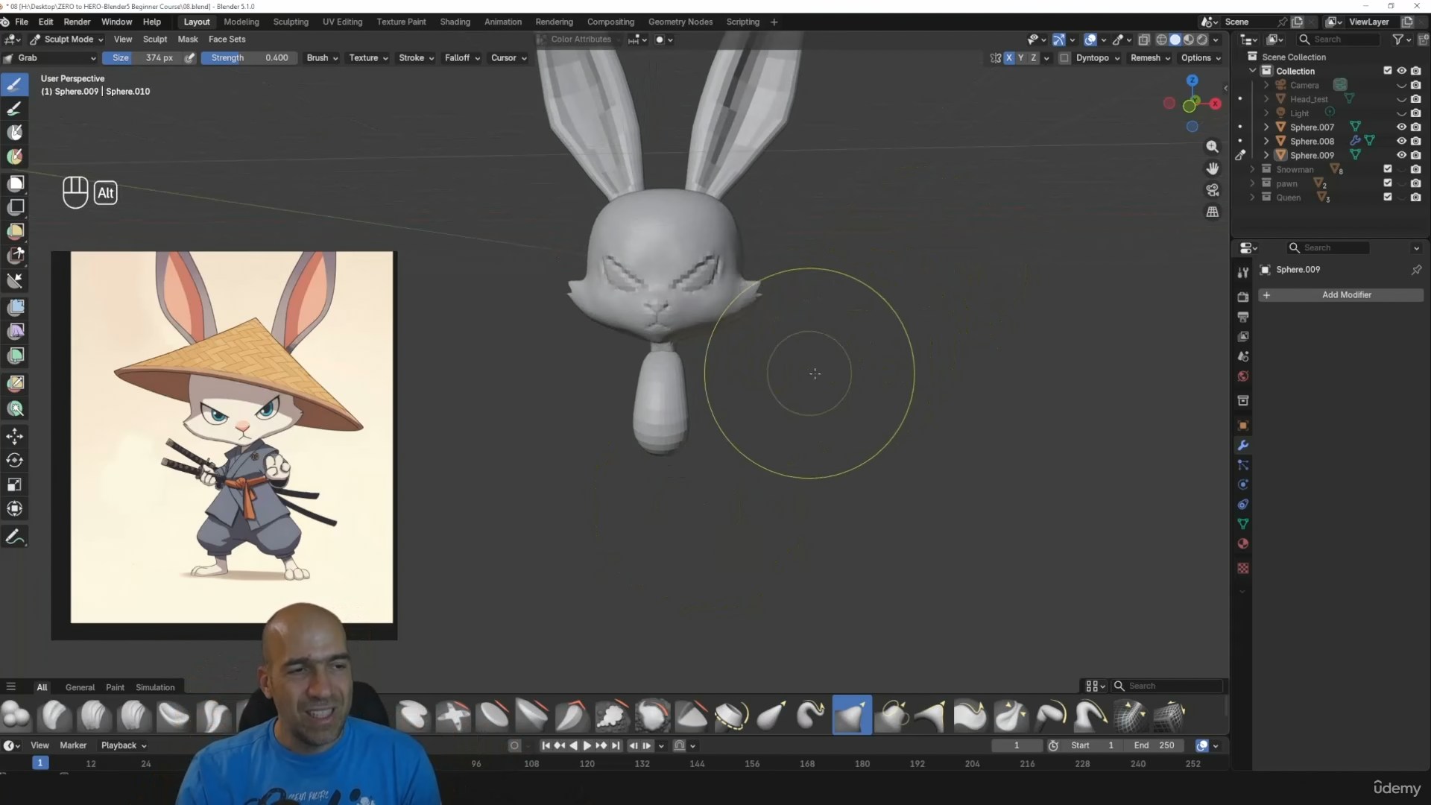Open the Mask menu in sculpt header
Viewport: 1431px width, 805px height.
[188, 40]
